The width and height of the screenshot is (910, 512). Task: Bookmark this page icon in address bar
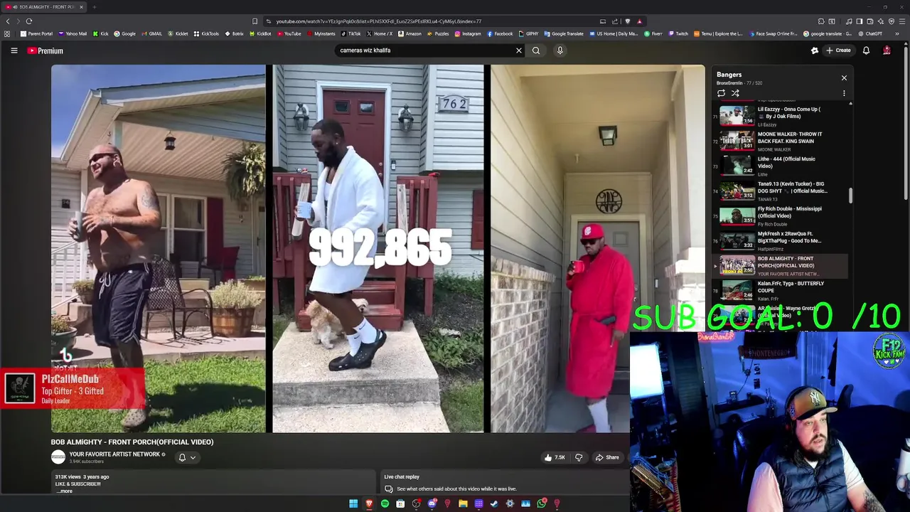(x=255, y=21)
